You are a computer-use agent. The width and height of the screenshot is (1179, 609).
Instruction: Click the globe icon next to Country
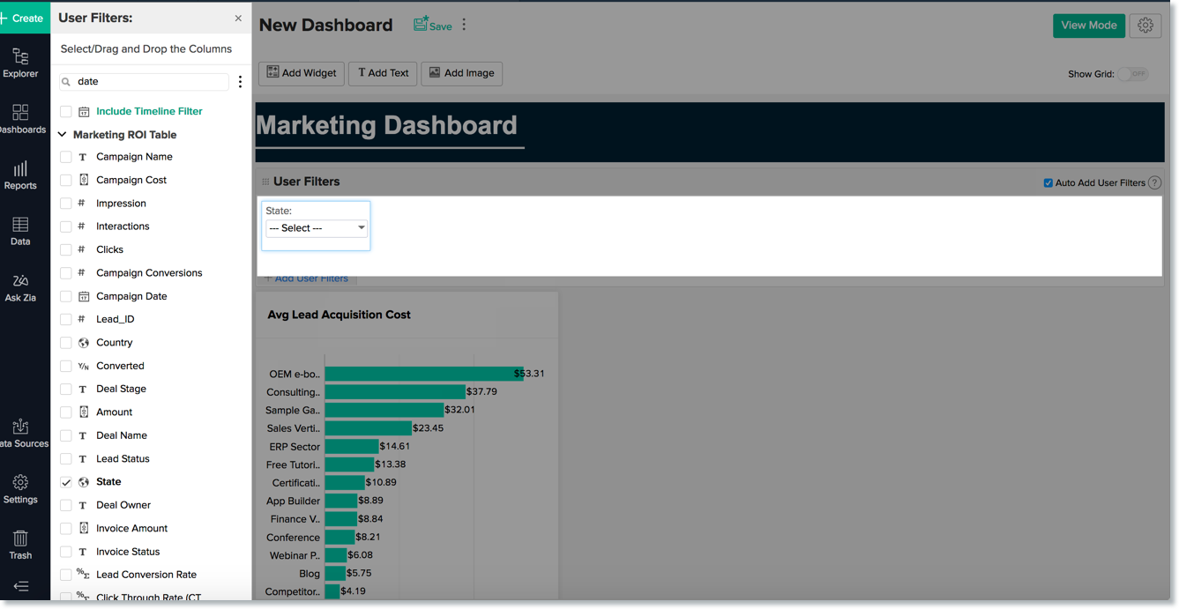pyautogui.click(x=84, y=343)
